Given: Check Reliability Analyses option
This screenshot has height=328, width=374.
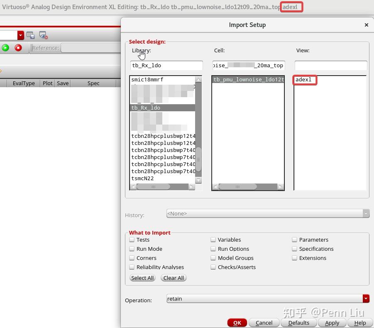Looking at the screenshot, I should pyautogui.click(x=132, y=267).
